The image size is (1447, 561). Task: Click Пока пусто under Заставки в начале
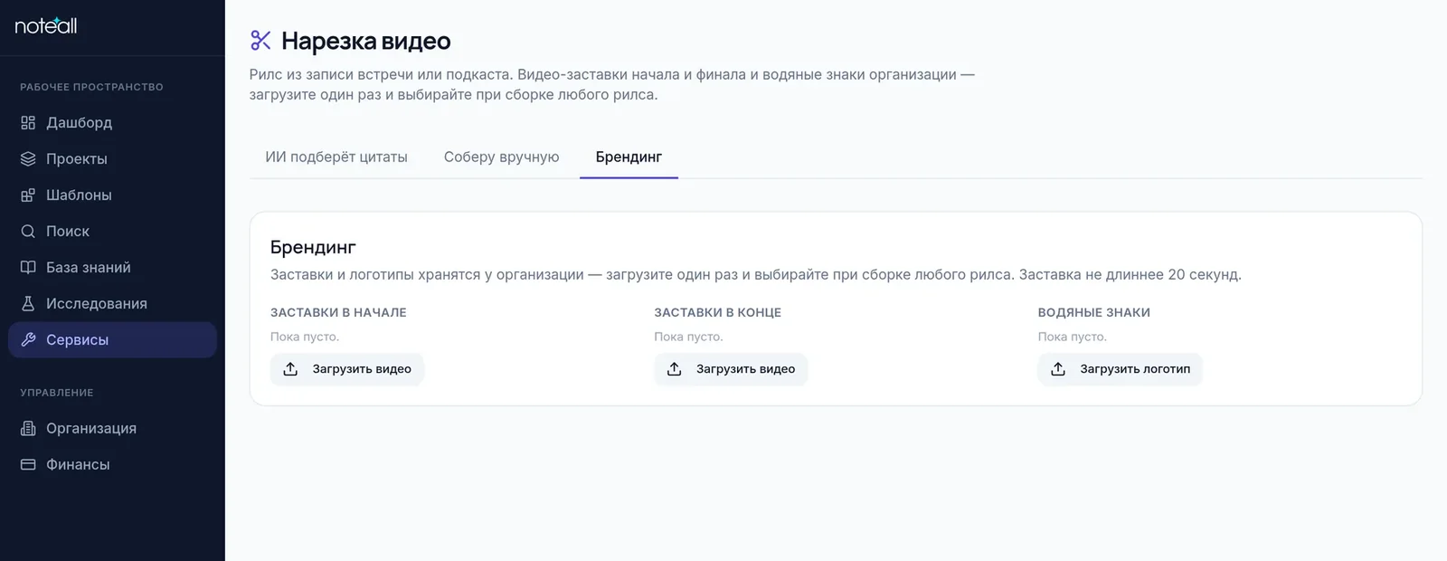(x=305, y=337)
